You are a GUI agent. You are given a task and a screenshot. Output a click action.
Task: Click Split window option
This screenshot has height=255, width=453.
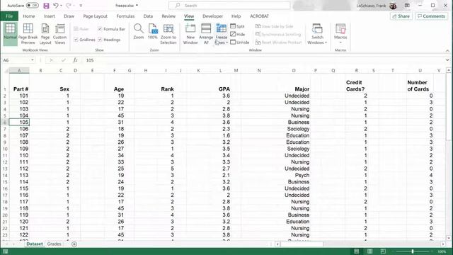coord(238,26)
